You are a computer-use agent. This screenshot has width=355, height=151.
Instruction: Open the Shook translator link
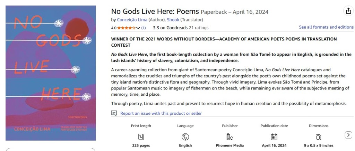[173, 20]
